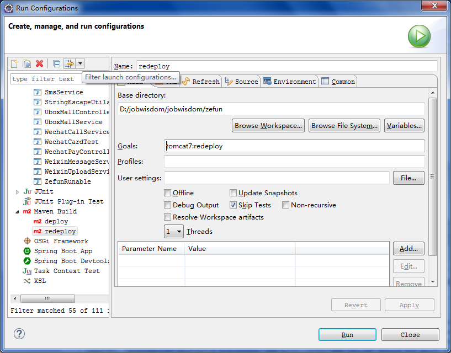
Task: Click the Goals input field
Action: [294, 146]
